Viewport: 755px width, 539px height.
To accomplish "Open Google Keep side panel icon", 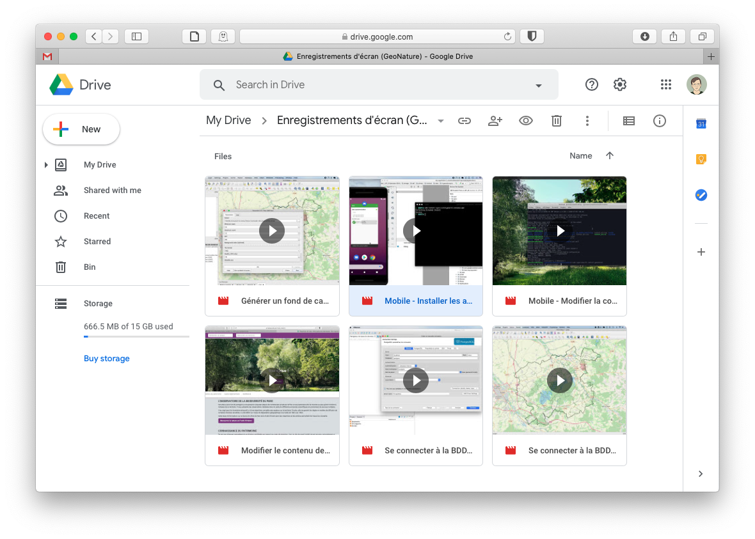I will pos(701,159).
